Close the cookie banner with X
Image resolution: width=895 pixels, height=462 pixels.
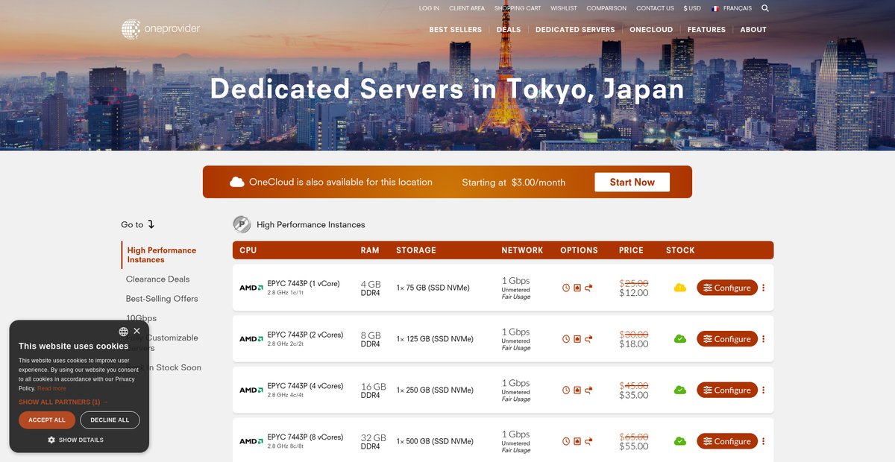(136, 331)
